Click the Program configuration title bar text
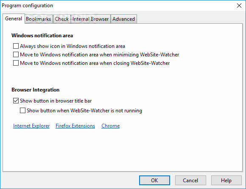This screenshot has height=189, width=246. tap(27, 6)
